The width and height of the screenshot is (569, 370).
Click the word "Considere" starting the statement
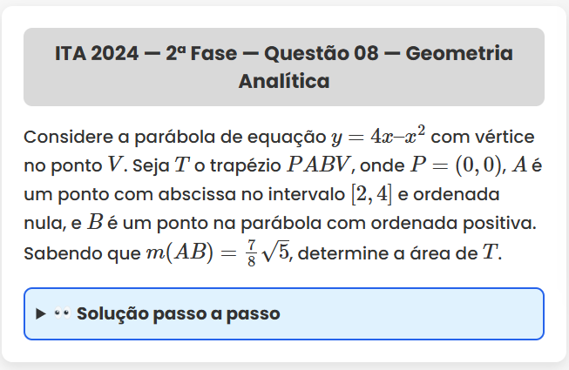pos(66,137)
